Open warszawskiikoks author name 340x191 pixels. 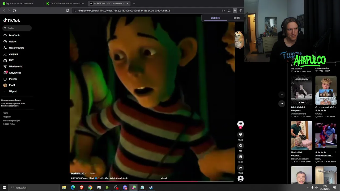point(299,114)
